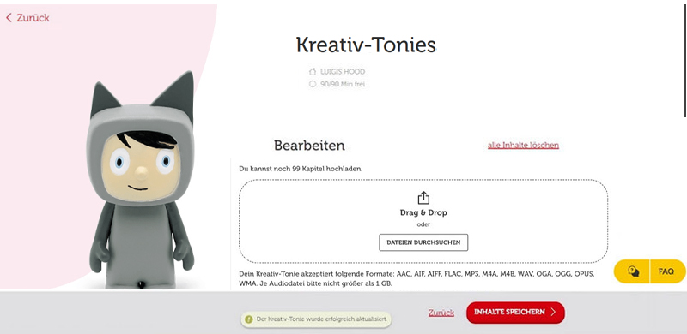Click the alle Inhalte löschen link
687x334 pixels.
pos(523,145)
